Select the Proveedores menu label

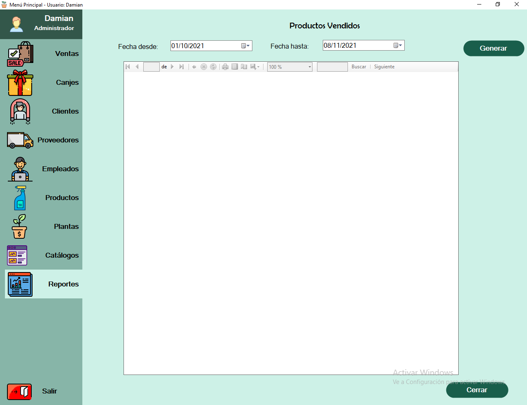pos(58,140)
